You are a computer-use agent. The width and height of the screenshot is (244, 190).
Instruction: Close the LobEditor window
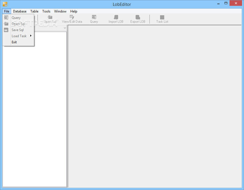click(236, 3)
